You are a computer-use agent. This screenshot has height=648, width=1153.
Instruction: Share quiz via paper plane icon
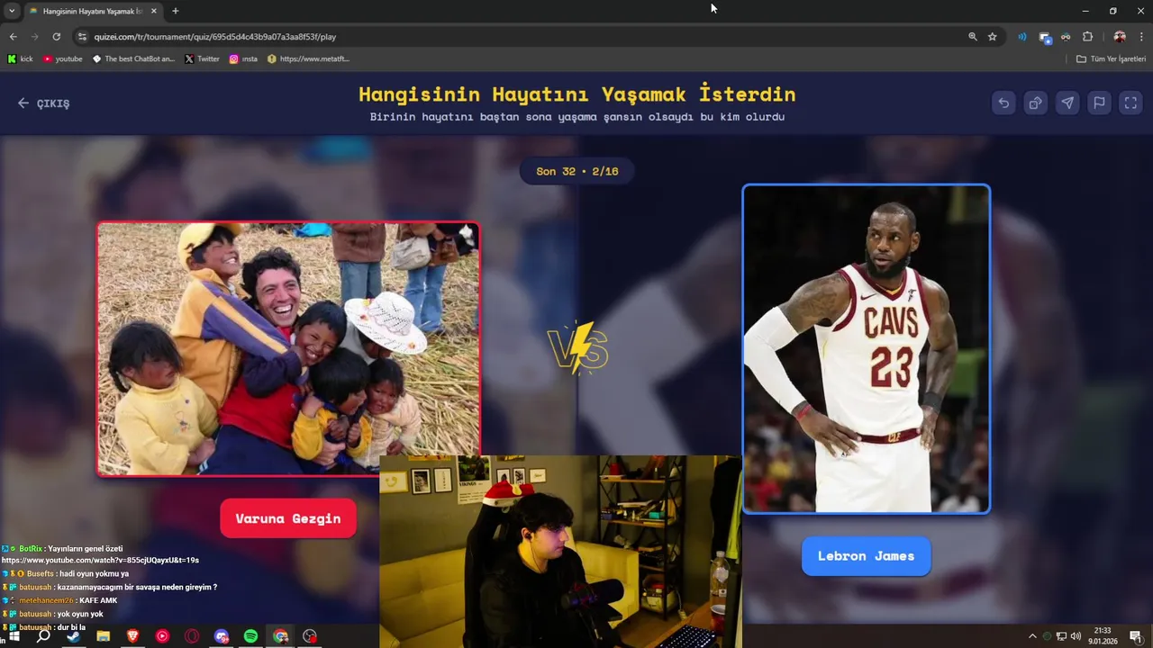pyautogui.click(x=1067, y=103)
